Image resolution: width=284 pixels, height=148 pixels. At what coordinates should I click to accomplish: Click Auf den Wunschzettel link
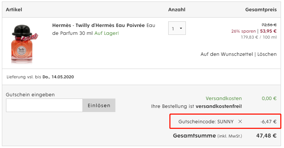point(227,54)
